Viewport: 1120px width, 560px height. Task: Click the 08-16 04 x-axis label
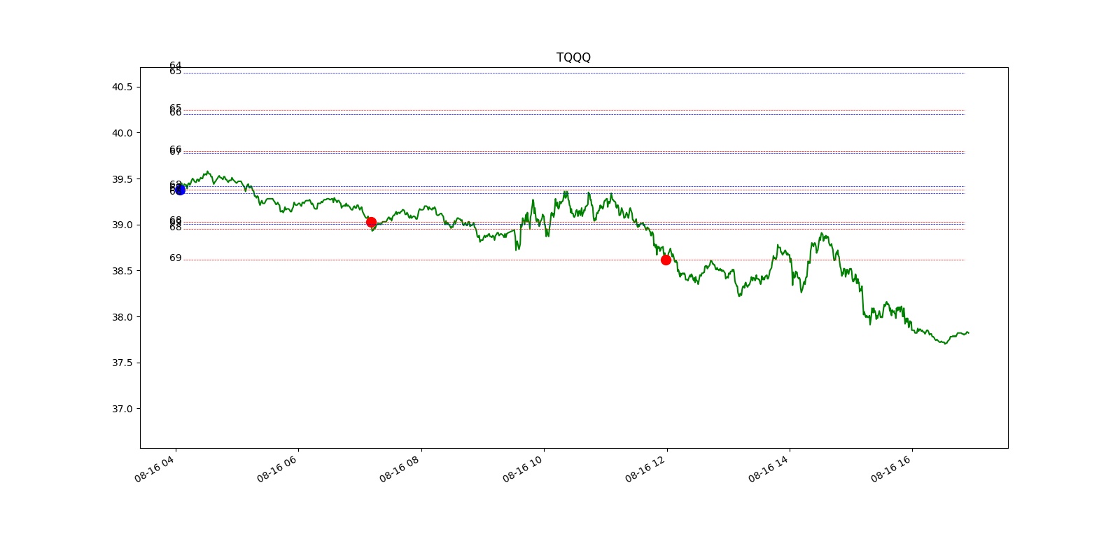click(x=155, y=468)
